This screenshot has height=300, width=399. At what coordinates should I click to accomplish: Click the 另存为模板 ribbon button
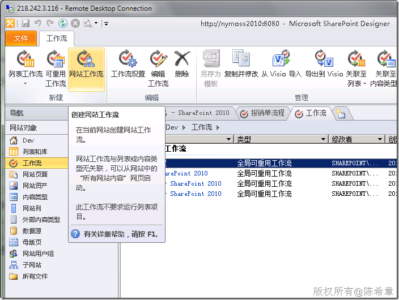(x=210, y=68)
